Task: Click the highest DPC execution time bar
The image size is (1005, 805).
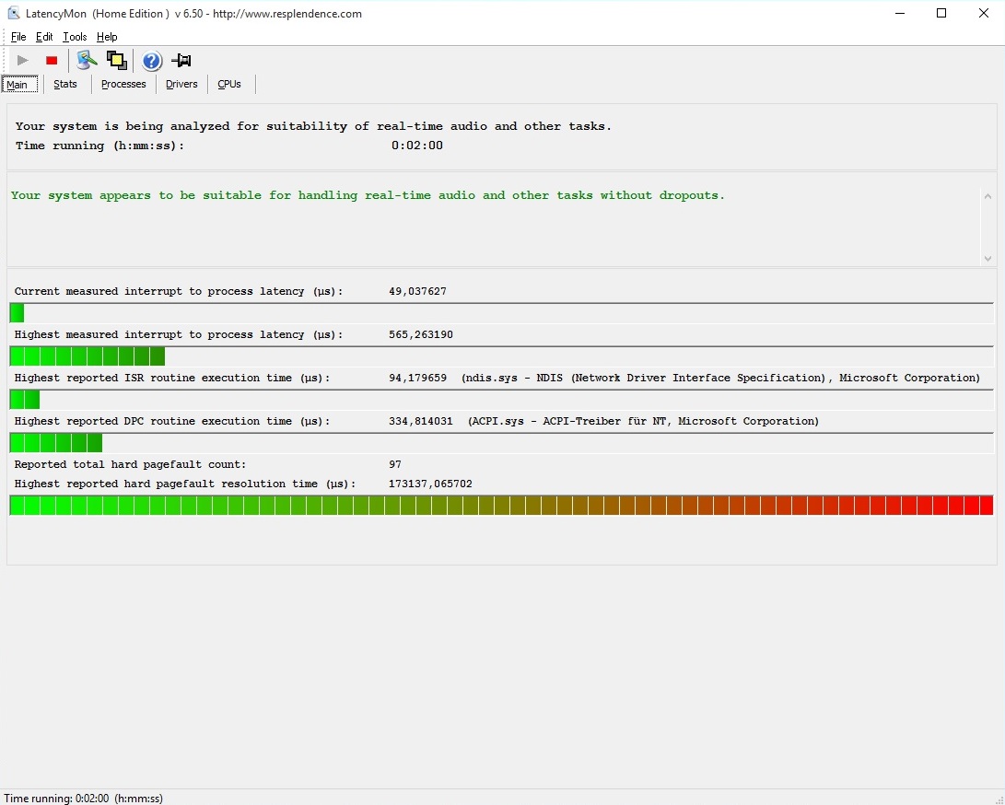Action: tap(502, 443)
